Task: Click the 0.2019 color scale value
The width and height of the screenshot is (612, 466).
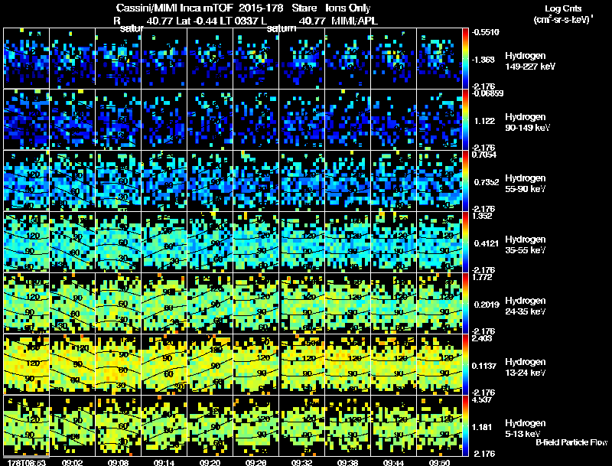Action: pyautogui.click(x=487, y=305)
